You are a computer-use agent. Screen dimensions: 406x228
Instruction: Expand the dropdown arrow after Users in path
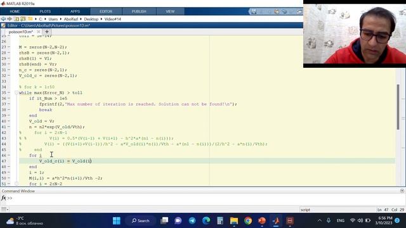tap(61, 19)
